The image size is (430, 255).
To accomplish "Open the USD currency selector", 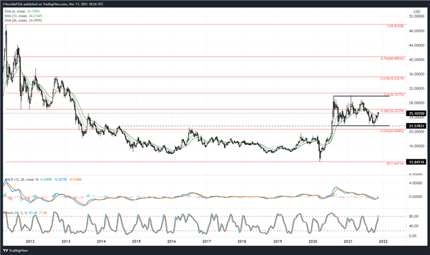I will tap(416, 12).
